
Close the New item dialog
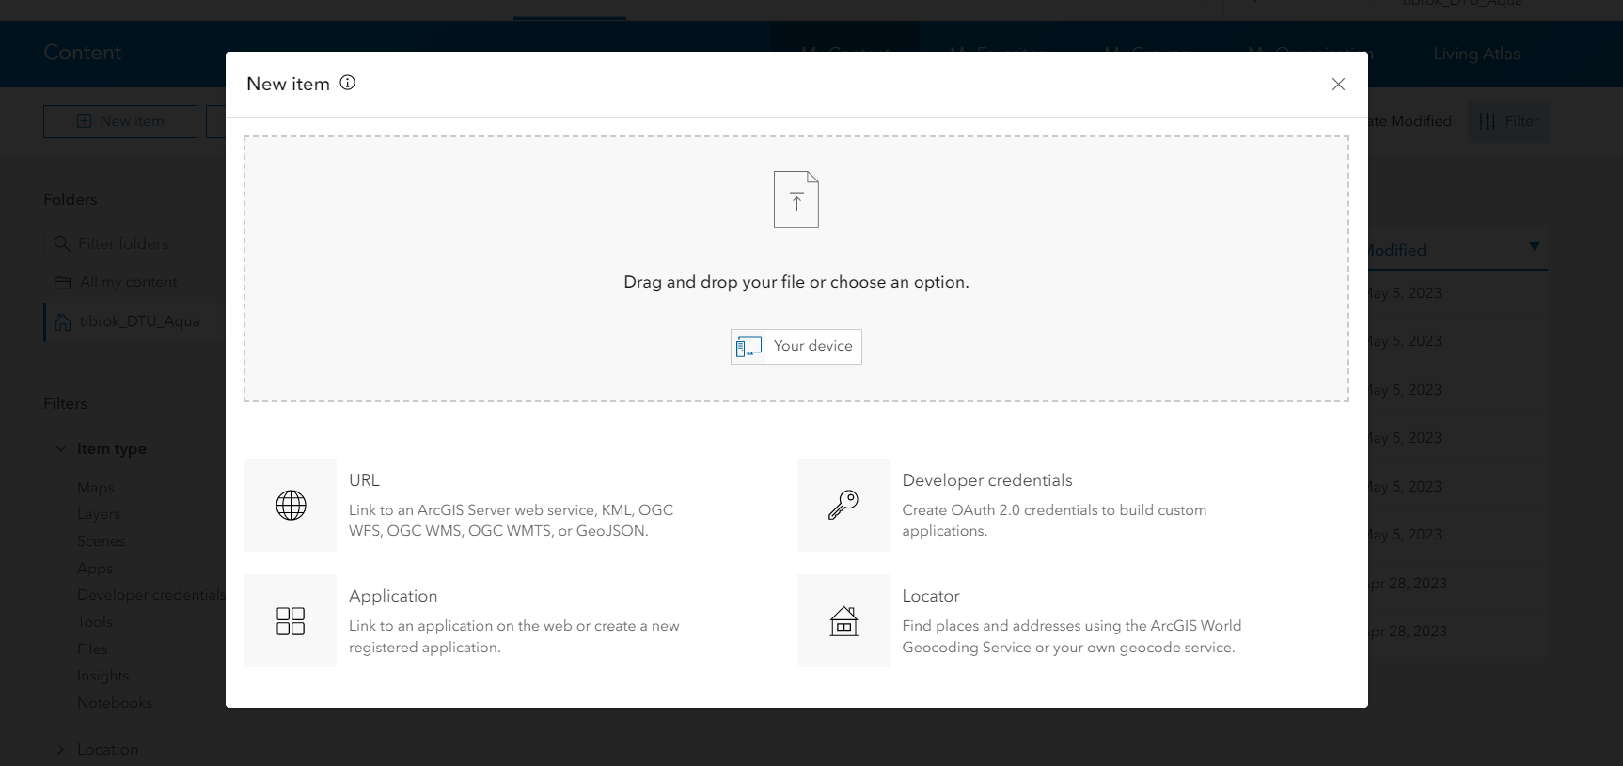pyautogui.click(x=1338, y=85)
